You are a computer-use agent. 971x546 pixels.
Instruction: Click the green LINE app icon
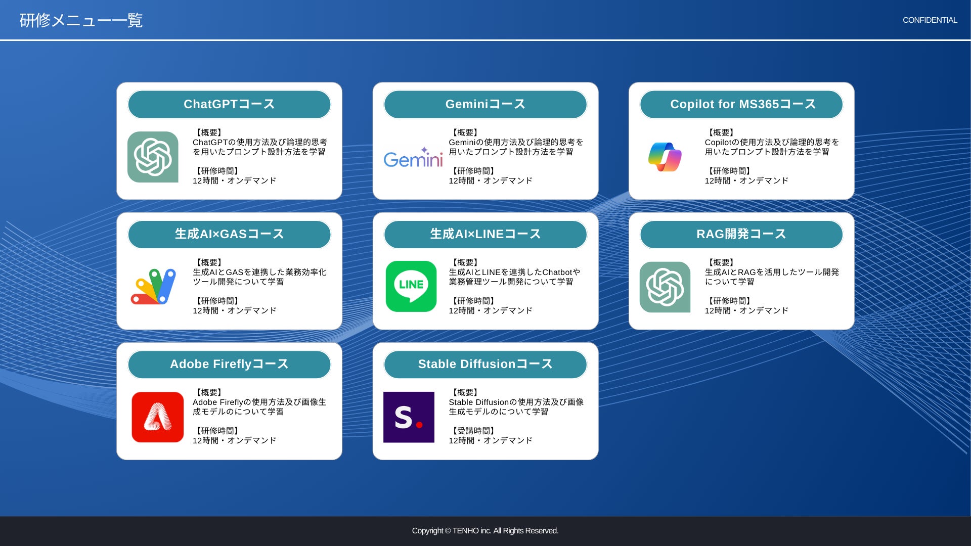click(x=411, y=286)
